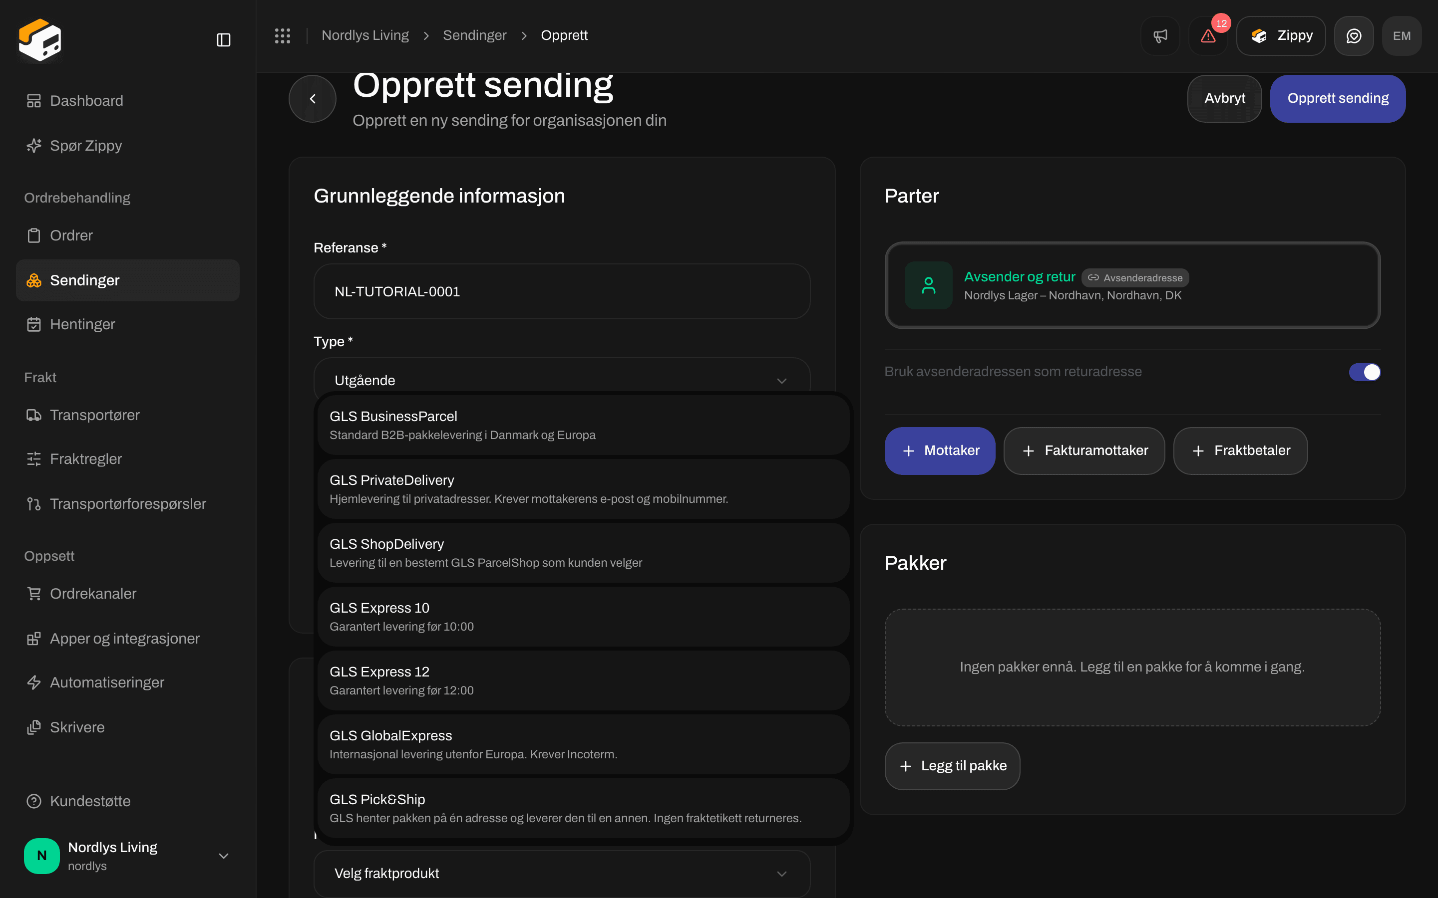1438x898 pixels.
Task: Open alerts warning icon with badge 12
Action: [x=1209, y=35]
